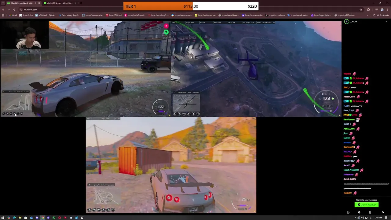Open the Chrome profile avatar
The image size is (391, 220).
pyautogui.click(x=382, y=9)
